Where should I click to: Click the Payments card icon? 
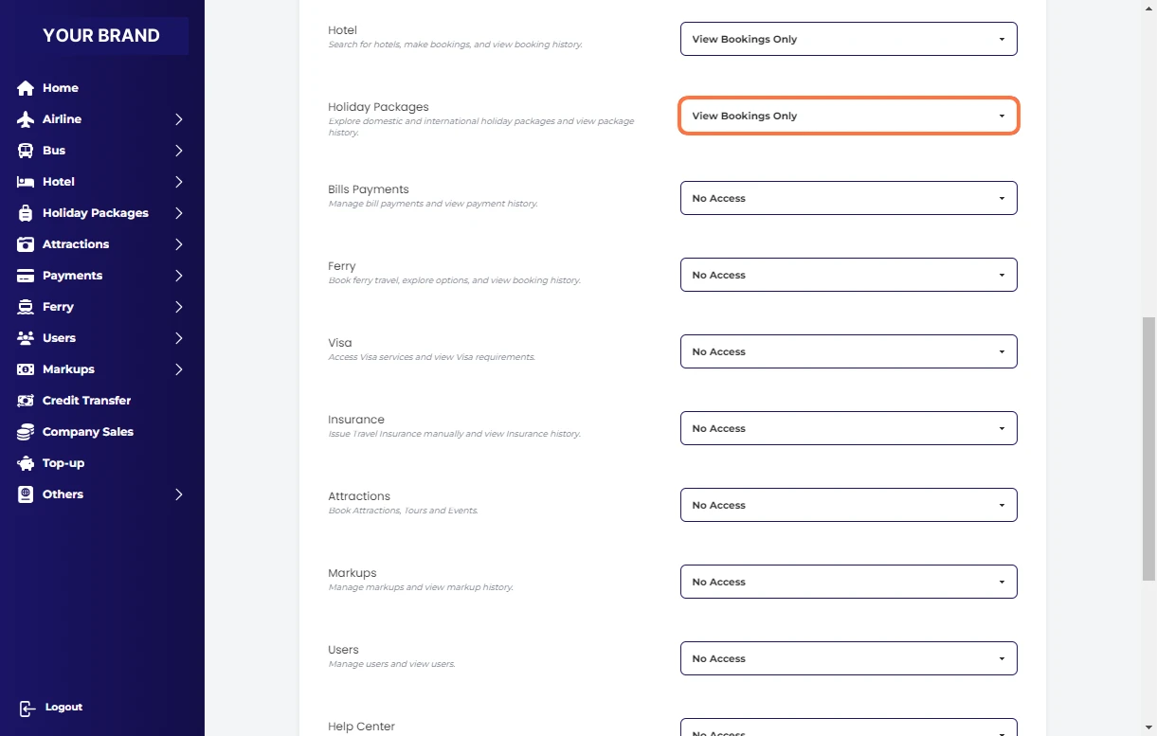point(26,276)
